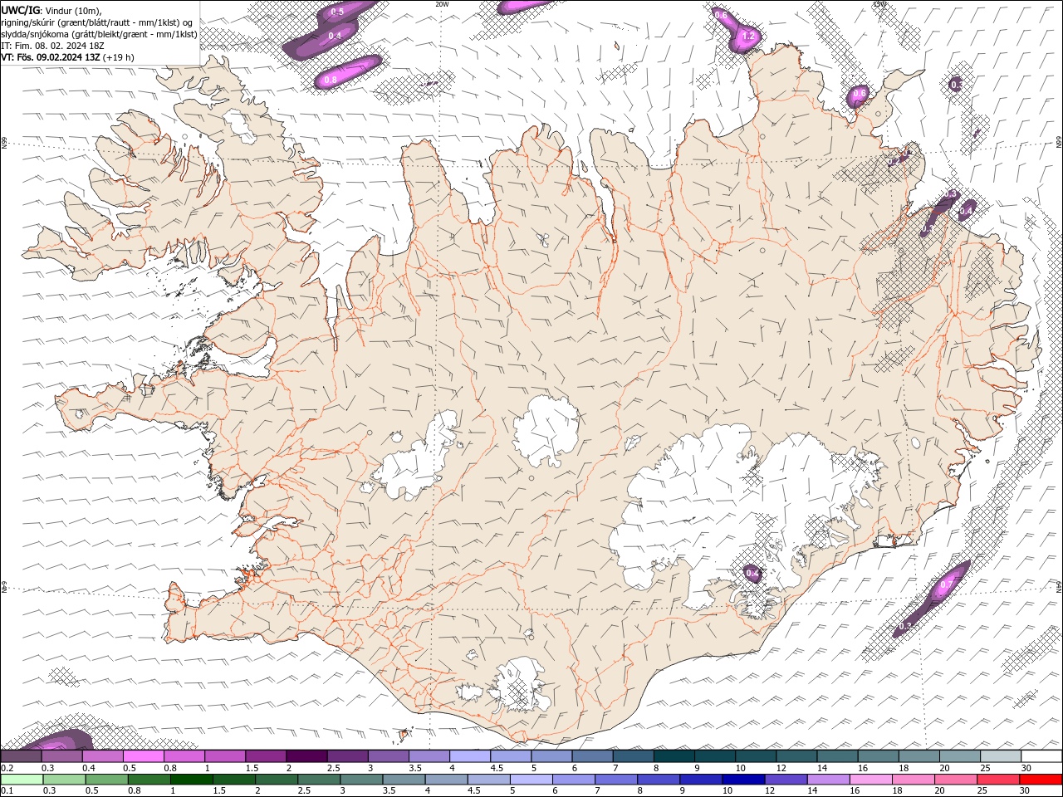Select the rain legend swatch between 0.5 and 0.8

pyautogui.click(x=107, y=780)
